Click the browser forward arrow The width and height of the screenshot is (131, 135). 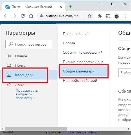click(x=14, y=16)
